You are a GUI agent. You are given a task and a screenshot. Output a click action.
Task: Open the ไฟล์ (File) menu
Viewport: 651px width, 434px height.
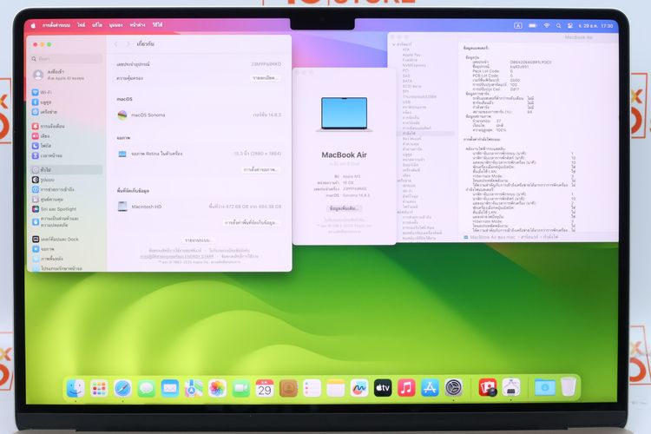(x=82, y=25)
